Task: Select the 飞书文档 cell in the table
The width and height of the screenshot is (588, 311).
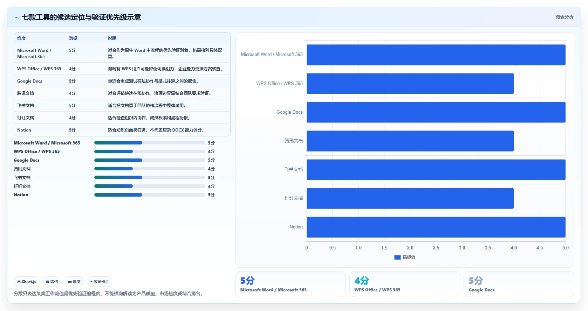Action: [26, 106]
